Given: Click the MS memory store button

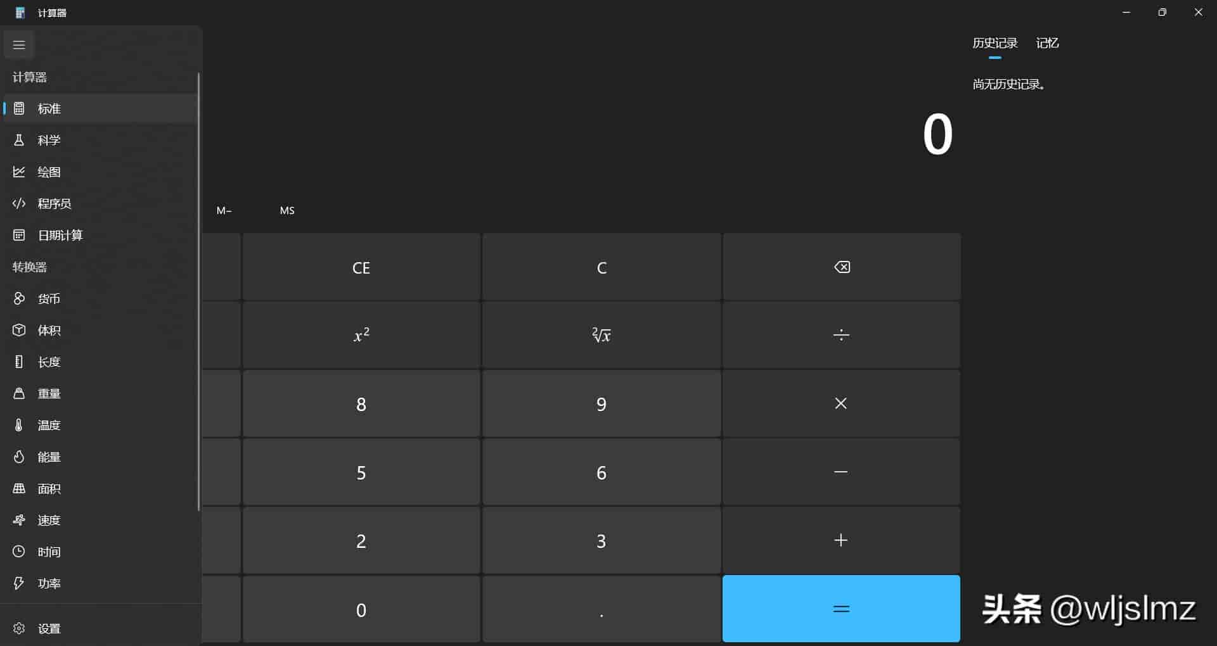Looking at the screenshot, I should tap(287, 210).
